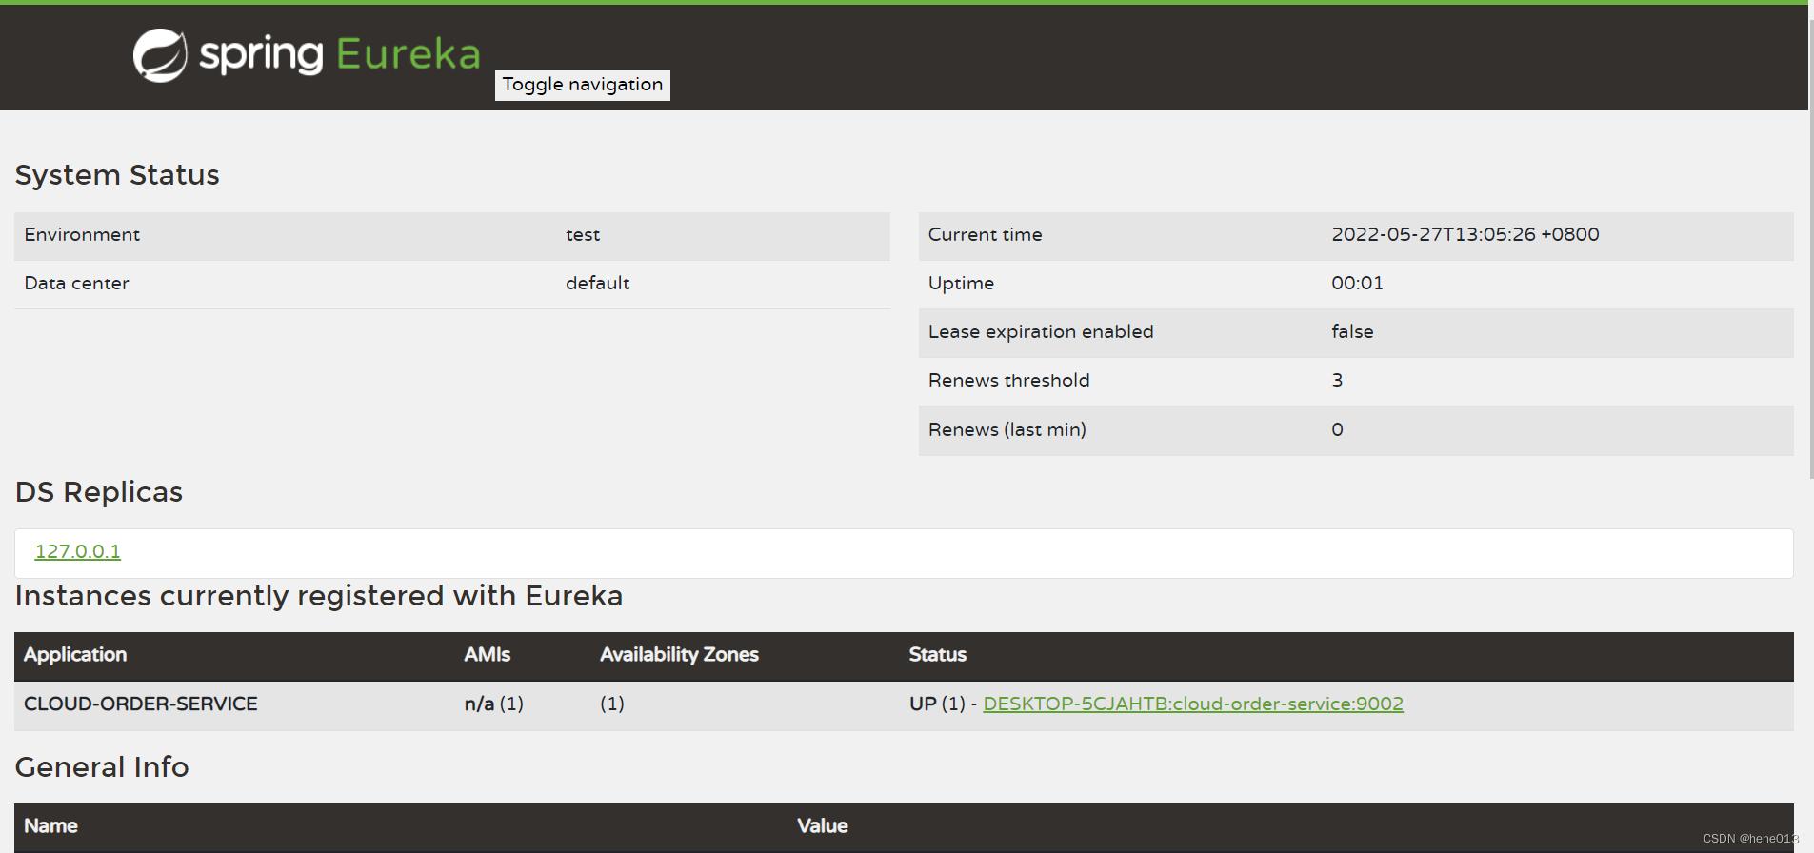Click the Value column header in General Info
The width and height of the screenshot is (1814, 853).
[x=823, y=826]
